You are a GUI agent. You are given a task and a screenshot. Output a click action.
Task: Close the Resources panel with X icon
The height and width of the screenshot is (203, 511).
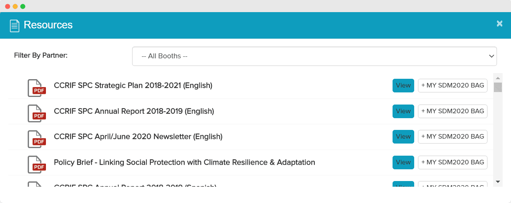(x=500, y=23)
